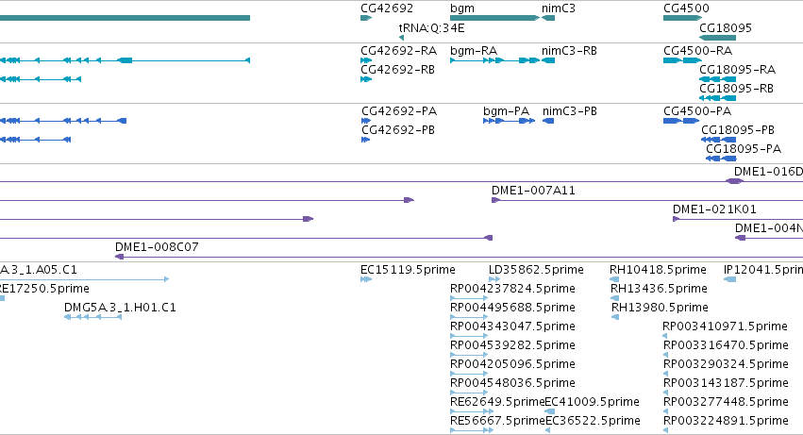Click the LD35862.5prime EST label

pyautogui.click(x=536, y=270)
